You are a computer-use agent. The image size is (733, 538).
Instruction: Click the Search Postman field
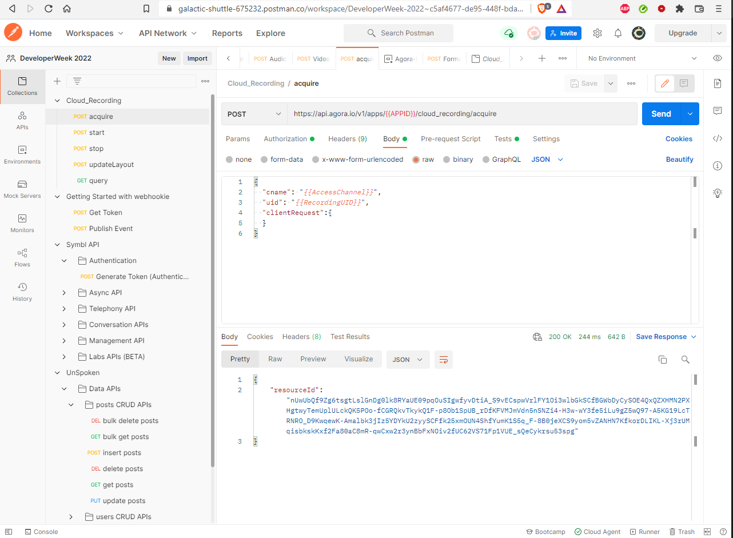399,33
